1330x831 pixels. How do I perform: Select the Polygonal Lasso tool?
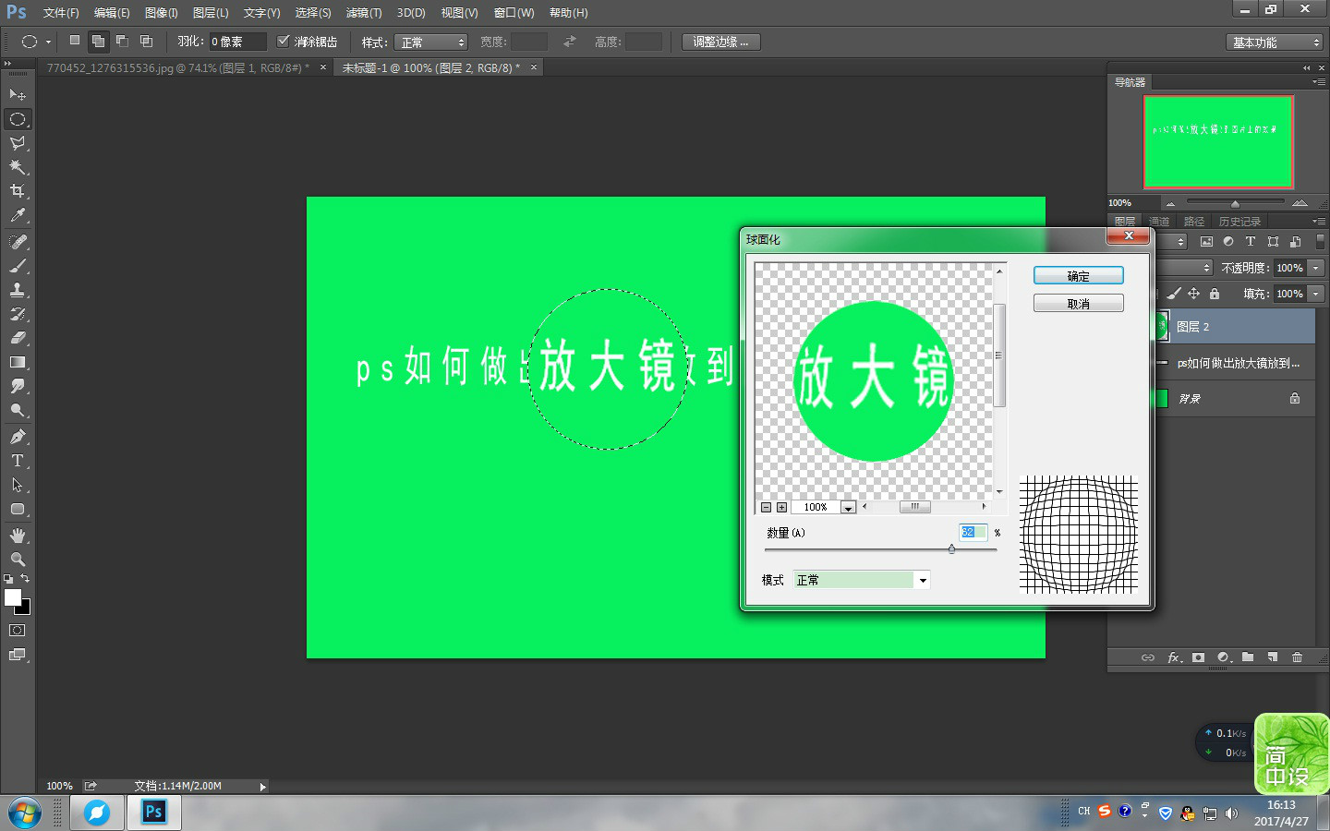coord(18,143)
